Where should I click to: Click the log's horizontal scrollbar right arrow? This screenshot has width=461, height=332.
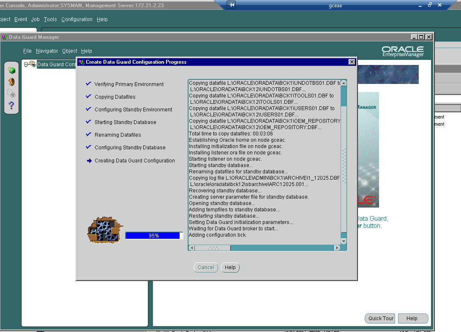click(337, 248)
